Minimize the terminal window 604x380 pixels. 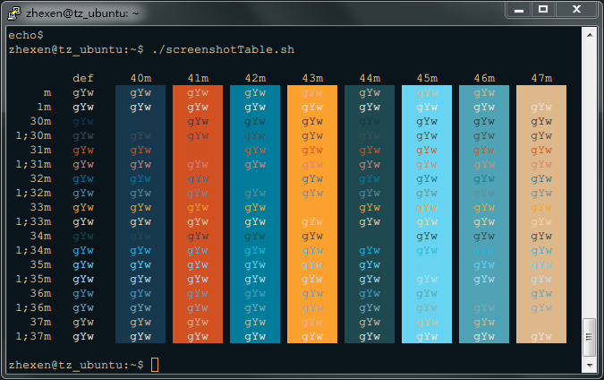pyautogui.click(x=518, y=9)
